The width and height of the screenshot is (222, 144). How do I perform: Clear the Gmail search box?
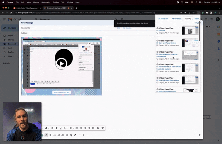click(x=116, y=19)
